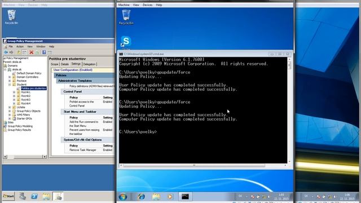Click the cmd.exe taskbar button
The image size is (361, 203).
point(185,197)
